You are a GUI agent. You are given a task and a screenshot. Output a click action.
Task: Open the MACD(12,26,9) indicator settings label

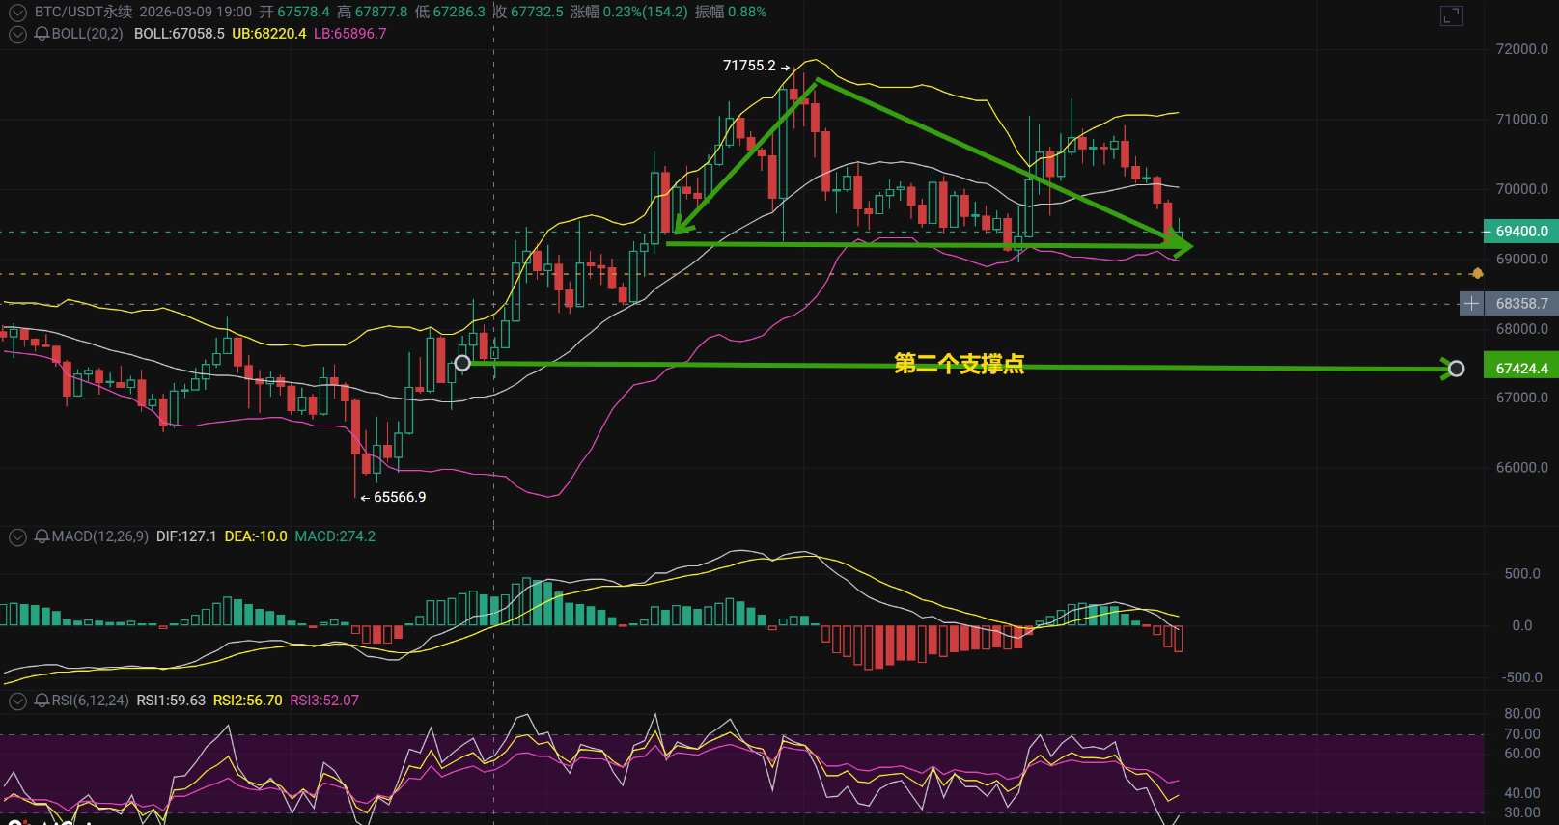pos(100,536)
